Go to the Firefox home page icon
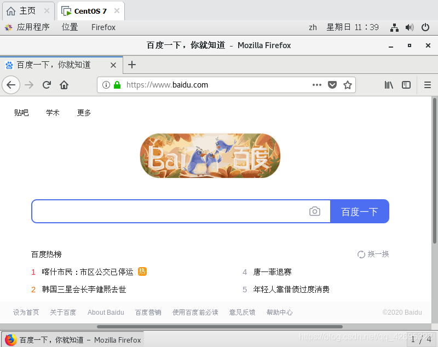 pos(64,85)
